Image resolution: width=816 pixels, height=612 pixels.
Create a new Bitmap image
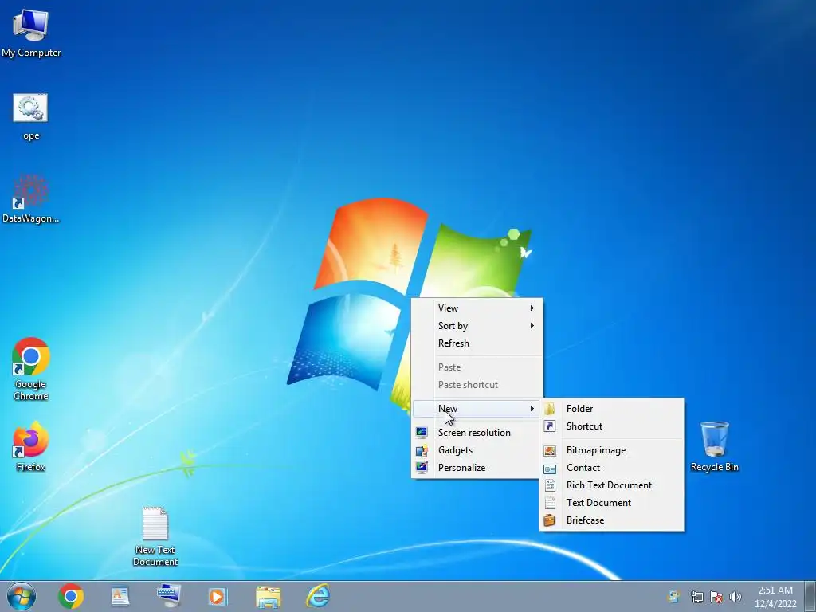[x=611, y=450]
